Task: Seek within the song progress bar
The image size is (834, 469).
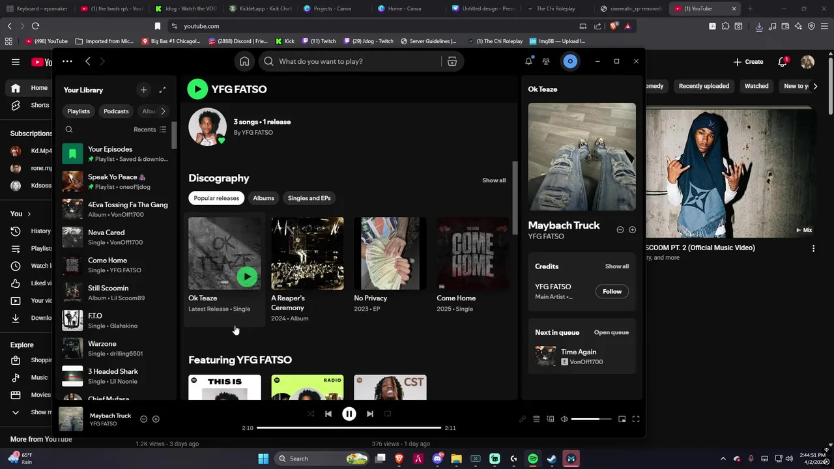Action: tap(349, 428)
